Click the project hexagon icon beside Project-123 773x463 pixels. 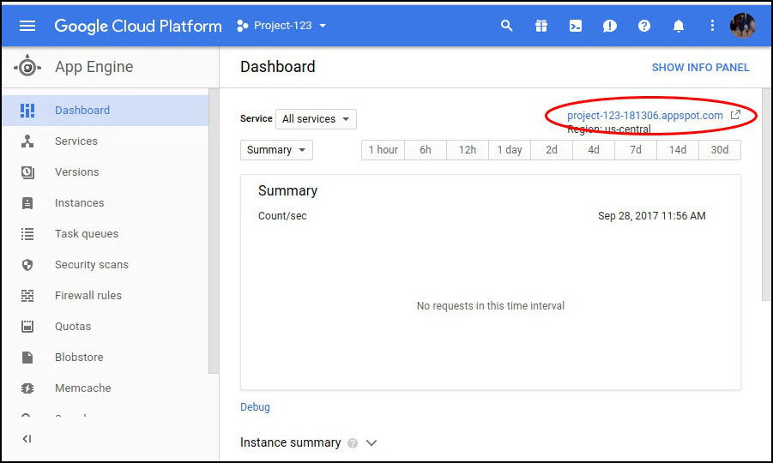coord(242,26)
